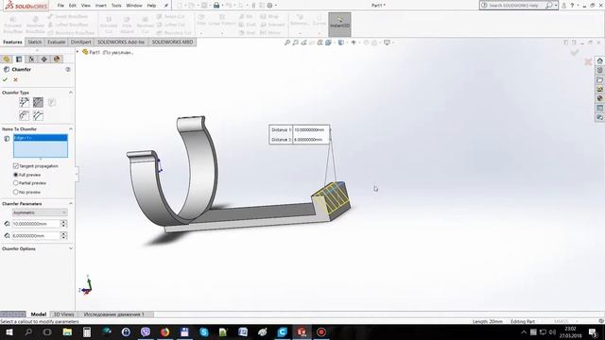Screen dimensions: 605x340
Task: Click the Distance 1 value in the callout
Action: 310,130
